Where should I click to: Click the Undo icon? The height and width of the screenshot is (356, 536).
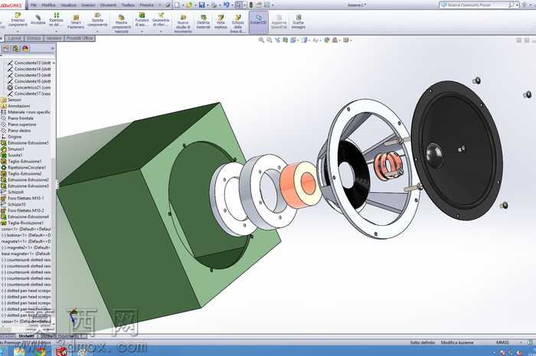(x=226, y=5)
